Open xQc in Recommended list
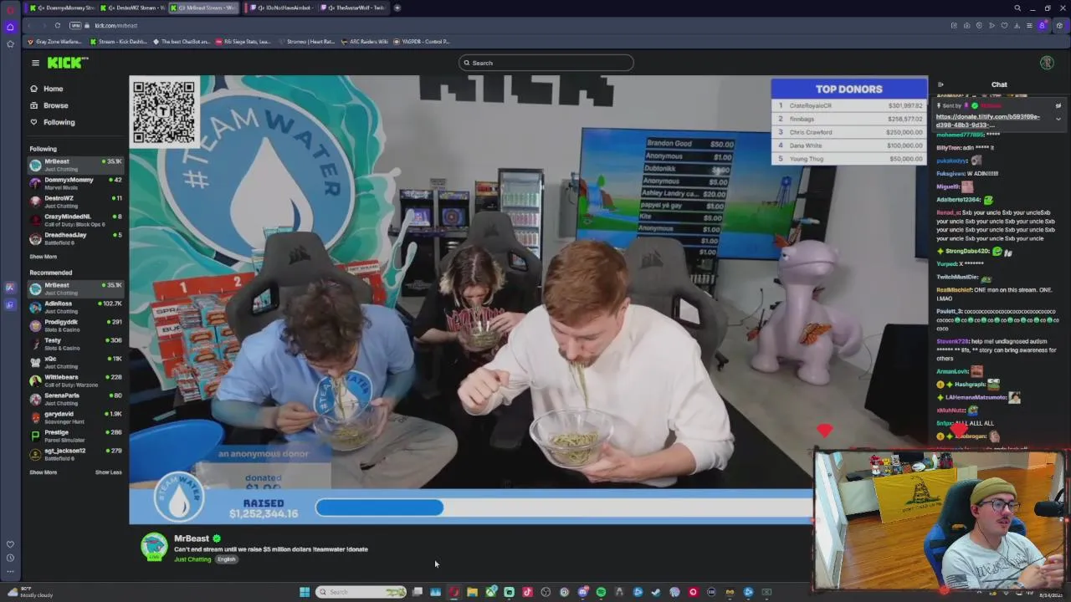 point(75,362)
